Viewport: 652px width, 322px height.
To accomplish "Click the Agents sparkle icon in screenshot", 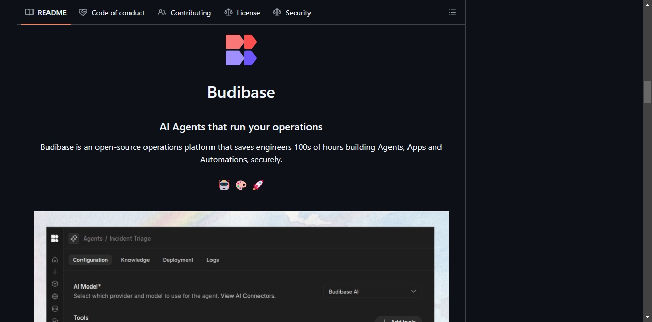I will pos(74,238).
